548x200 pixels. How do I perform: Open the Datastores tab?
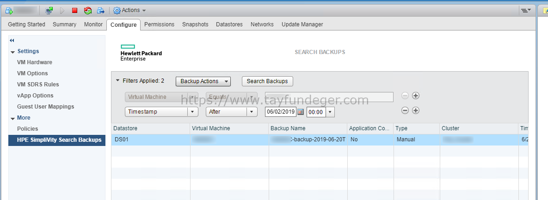coord(229,24)
